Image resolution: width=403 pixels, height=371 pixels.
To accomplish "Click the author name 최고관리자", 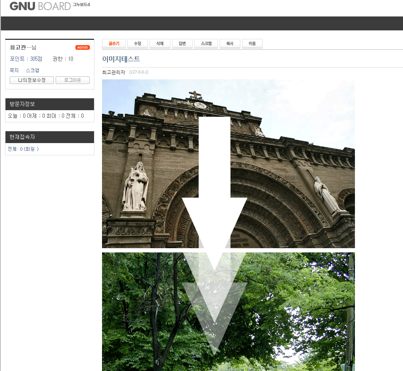I will tap(113, 72).
